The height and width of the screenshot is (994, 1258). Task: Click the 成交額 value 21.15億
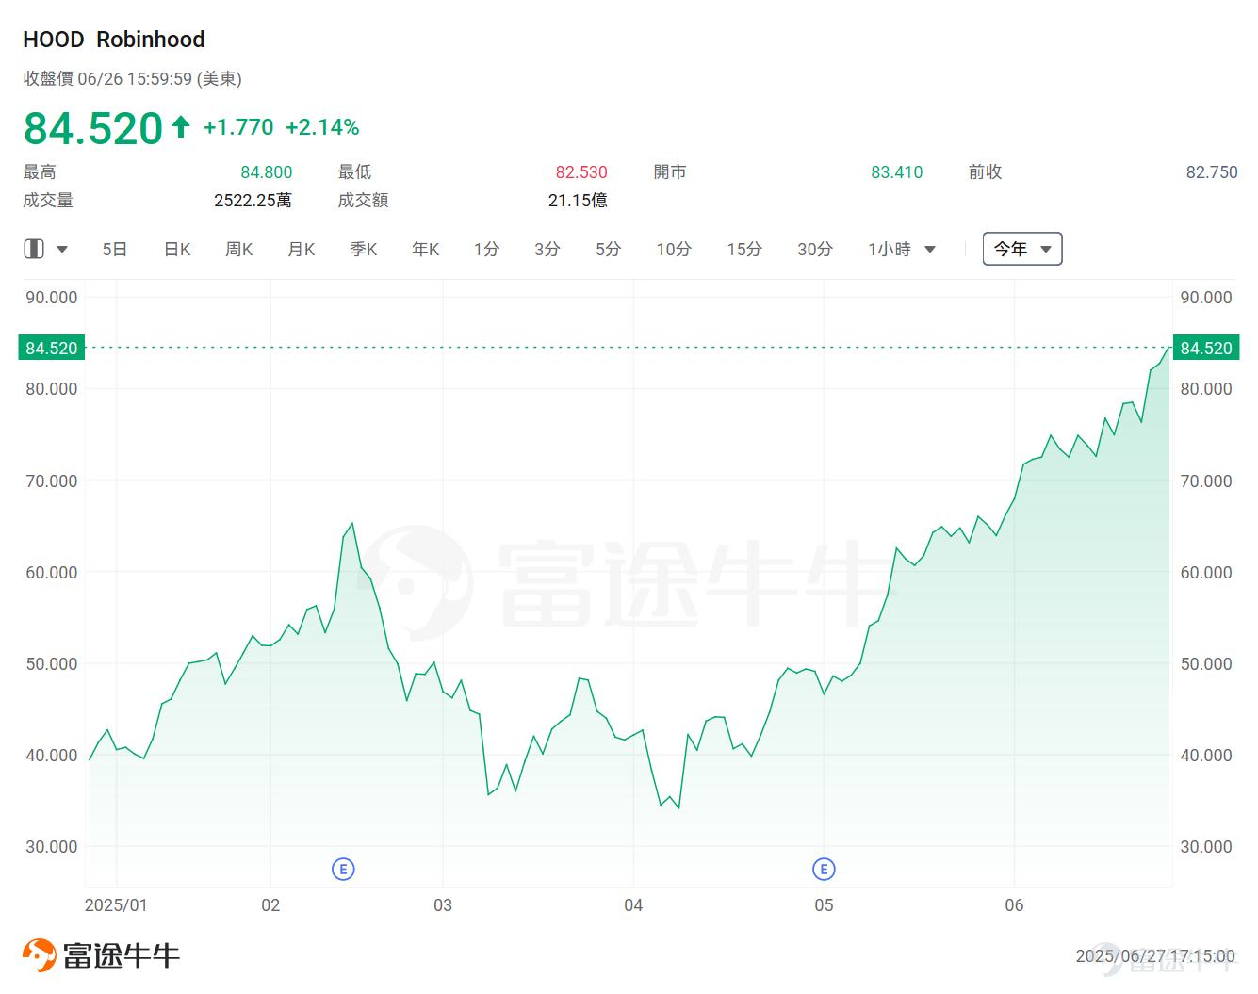coord(578,200)
